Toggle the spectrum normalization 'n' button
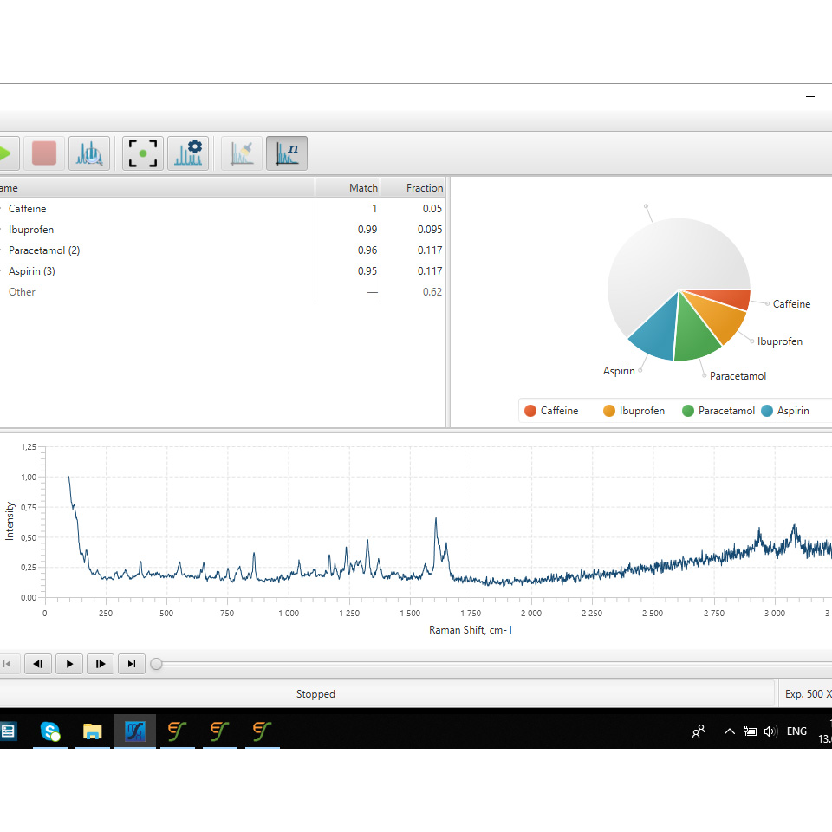 click(x=286, y=154)
